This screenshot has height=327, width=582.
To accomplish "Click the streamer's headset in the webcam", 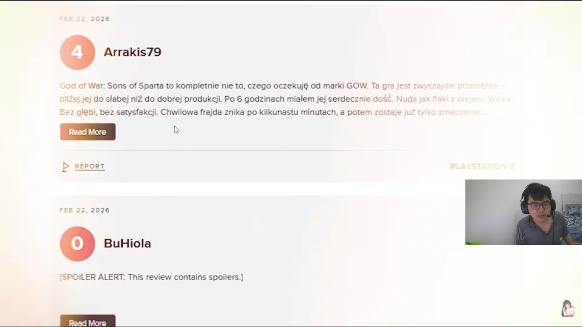I will (x=524, y=206).
